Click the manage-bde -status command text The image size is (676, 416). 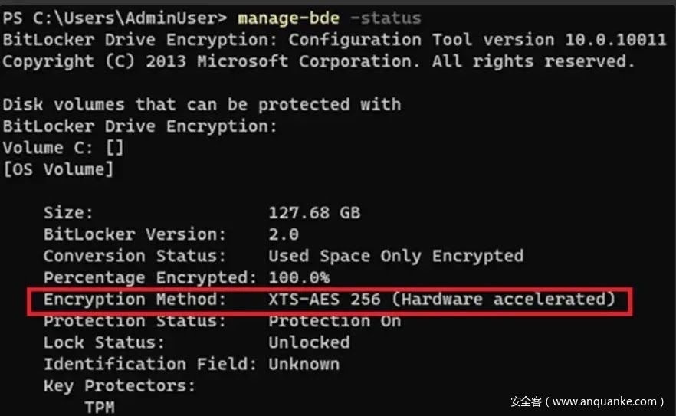coord(330,17)
